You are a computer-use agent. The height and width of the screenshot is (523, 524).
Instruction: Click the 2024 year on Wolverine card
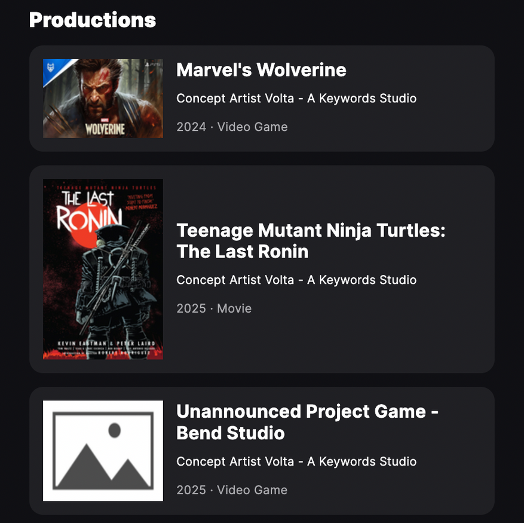[191, 127]
